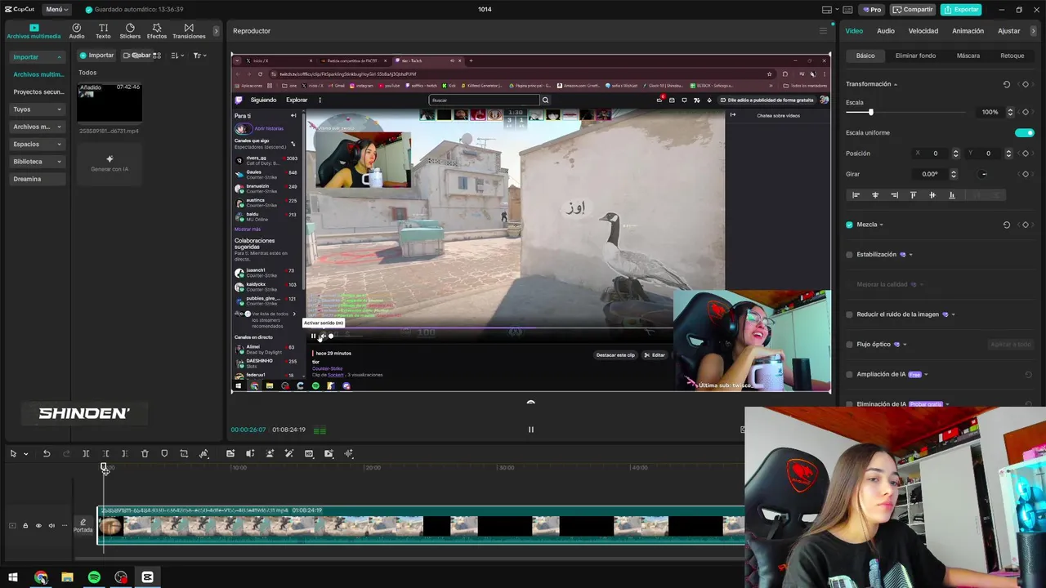The height and width of the screenshot is (588, 1046).
Task: Uncheck the Mezcla checkbox
Action: tap(849, 225)
